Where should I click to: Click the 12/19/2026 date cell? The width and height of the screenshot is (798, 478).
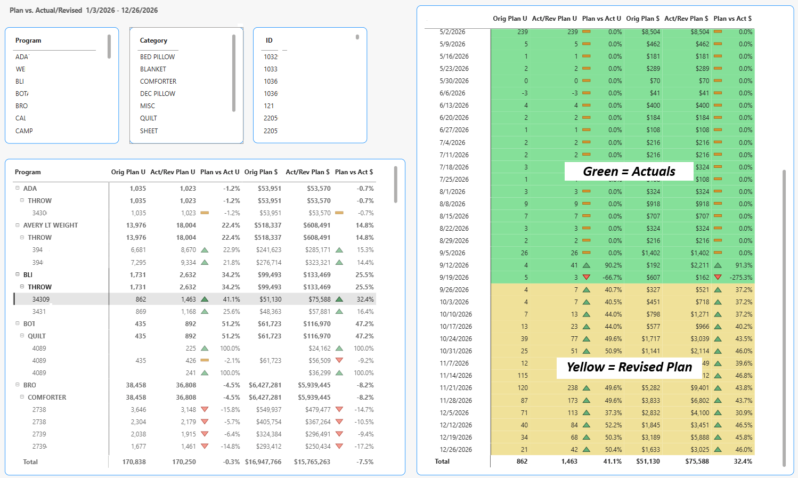(x=455, y=438)
